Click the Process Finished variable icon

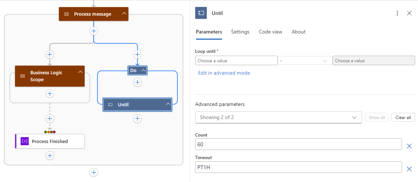click(x=25, y=141)
